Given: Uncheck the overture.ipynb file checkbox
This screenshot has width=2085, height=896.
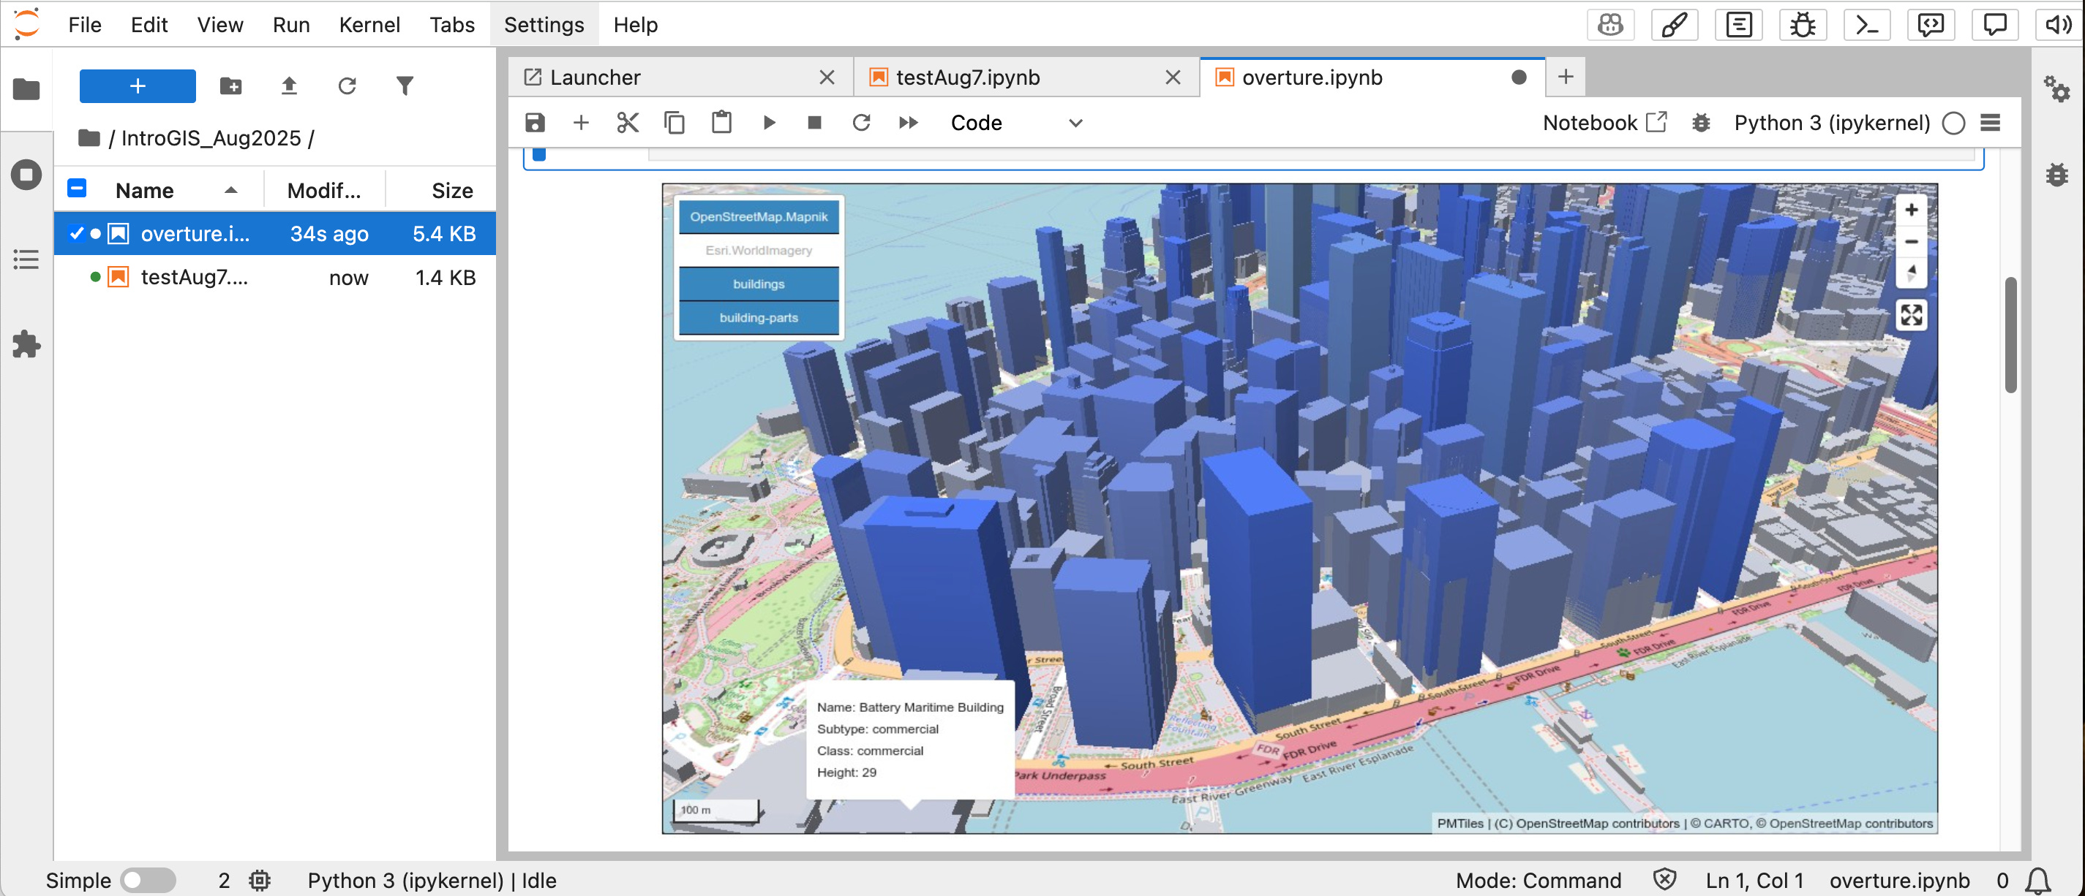Looking at the screenshot, I should 77,234.
